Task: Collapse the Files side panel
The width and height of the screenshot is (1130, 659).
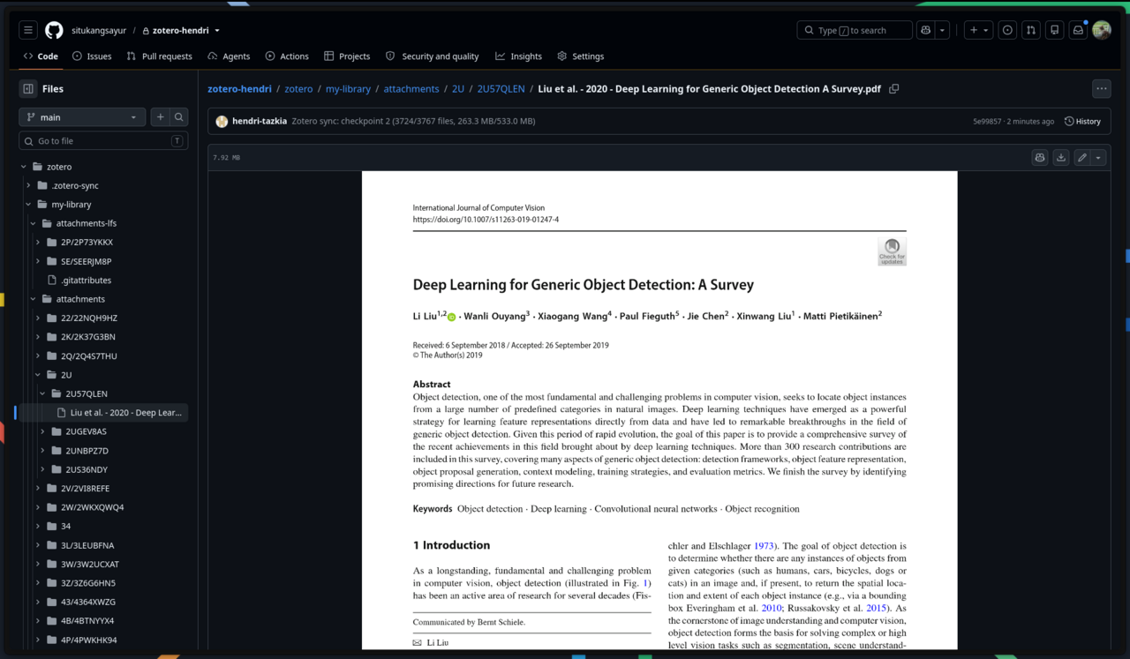Action: pyautogui.click(x=28, y=88)
